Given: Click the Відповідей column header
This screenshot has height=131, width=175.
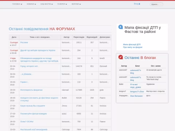Looking at the screenshot, I should (92, 37).
